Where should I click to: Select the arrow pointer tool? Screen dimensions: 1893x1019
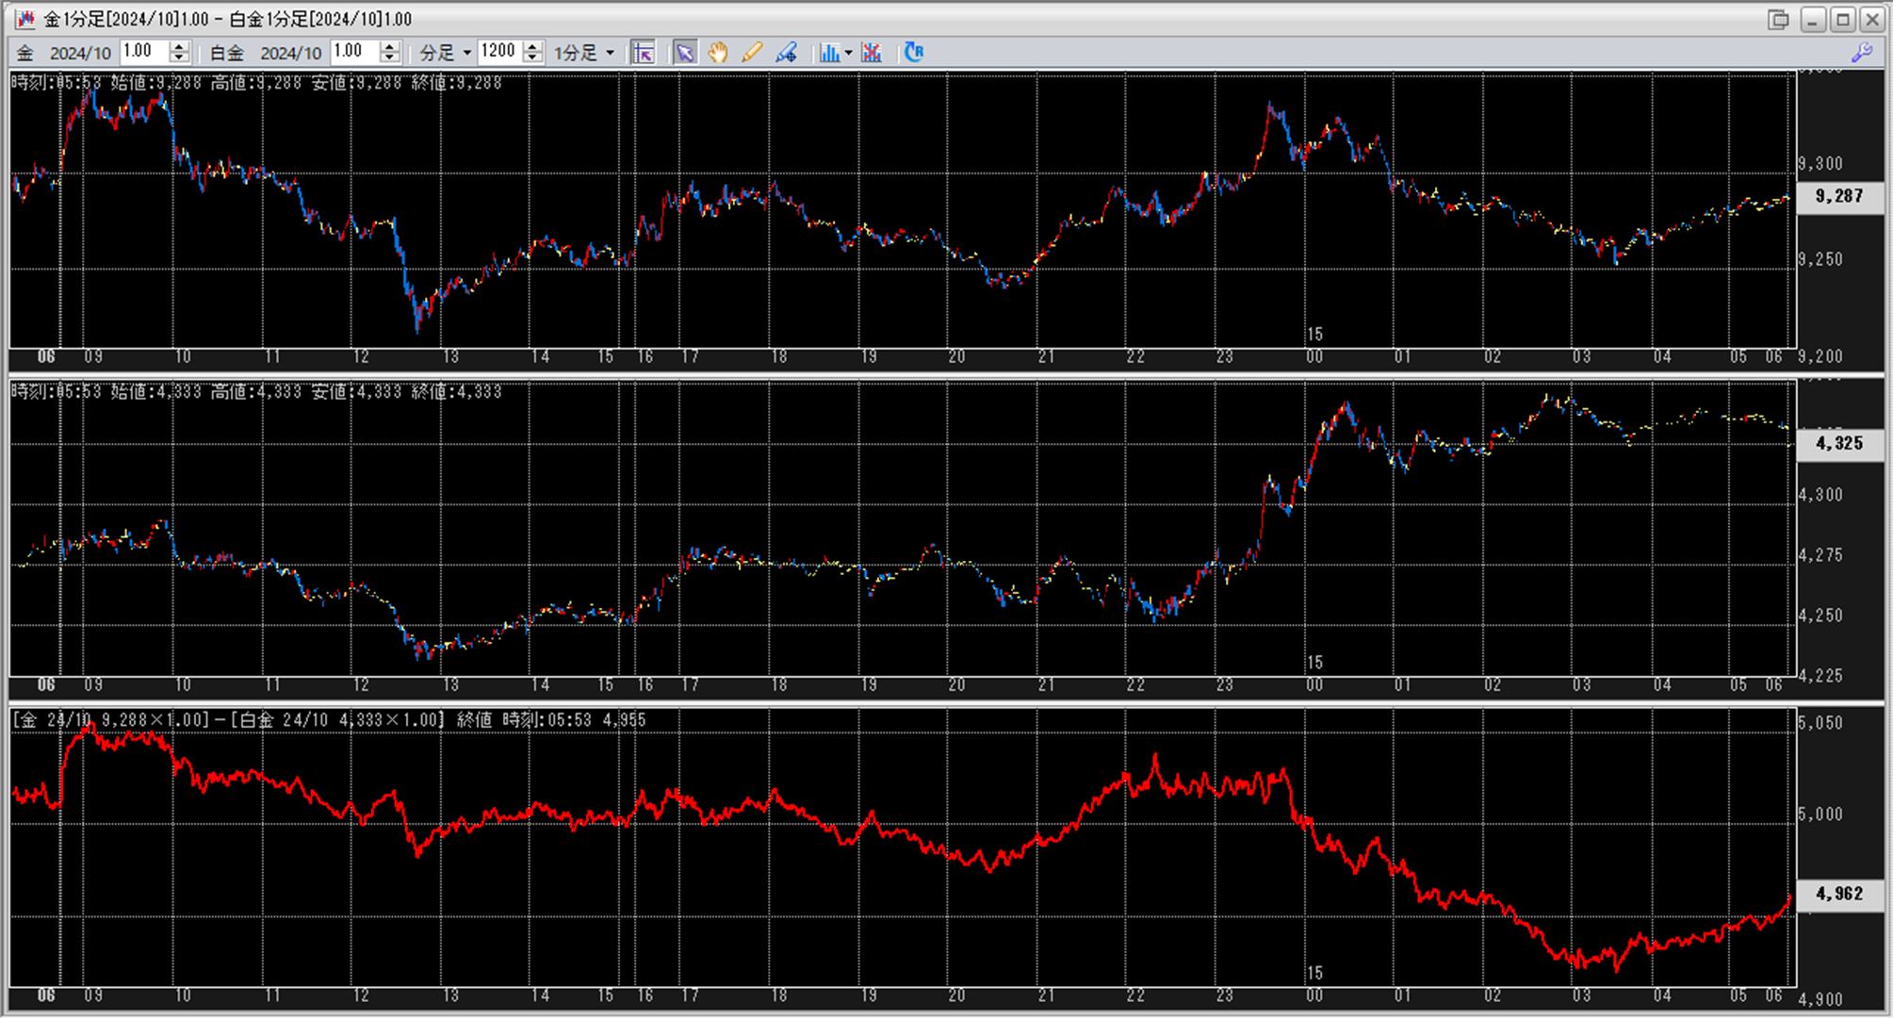click(685, 53)
